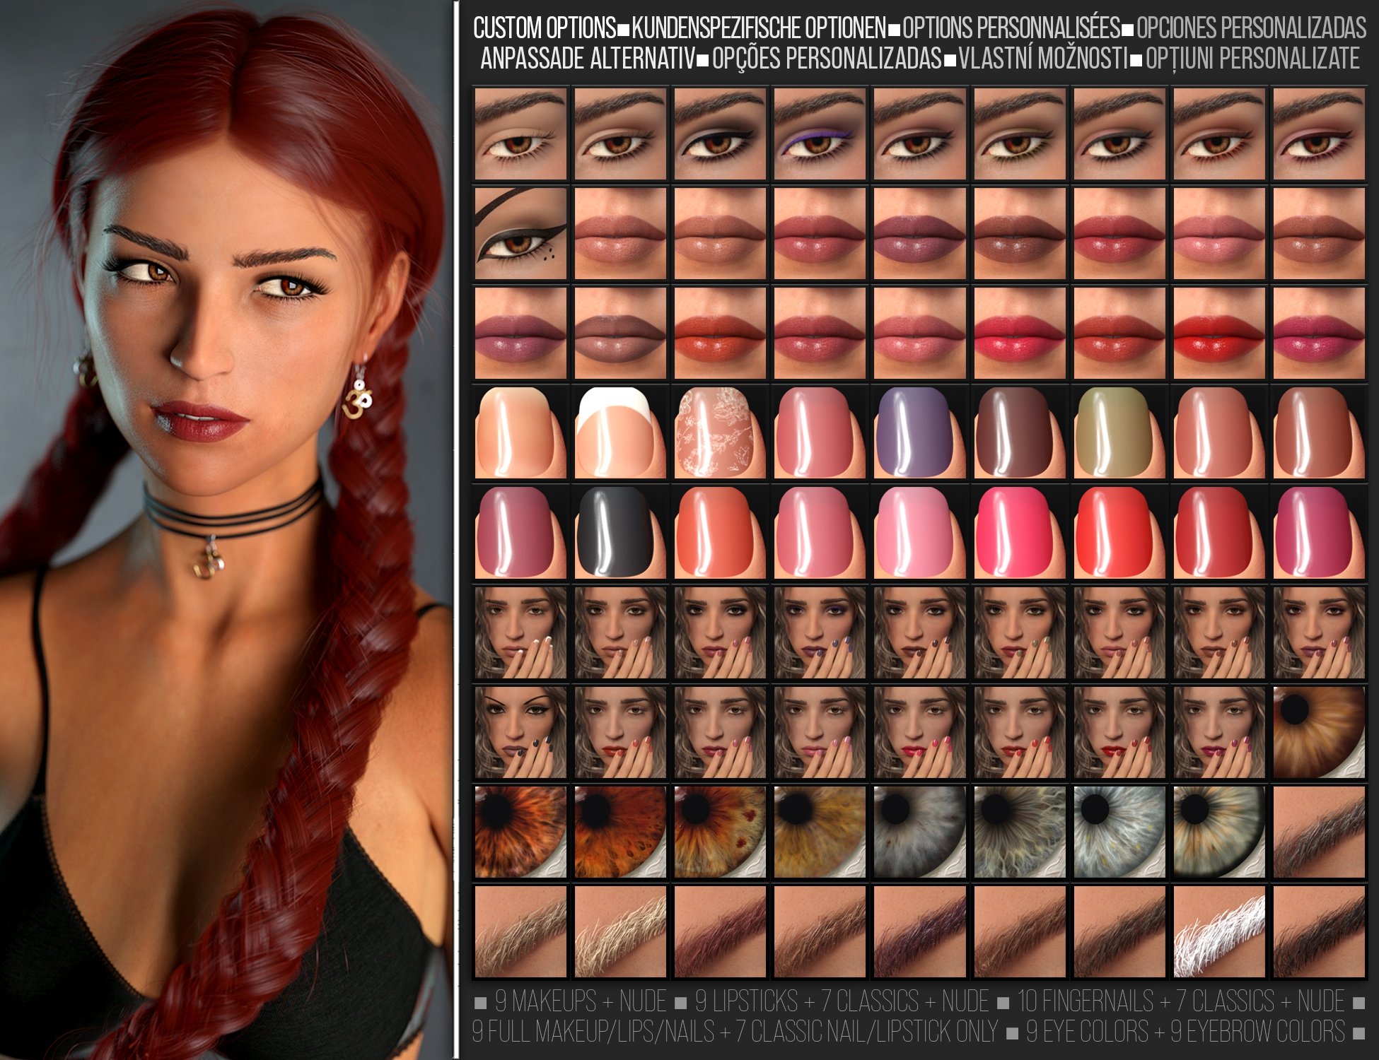Screen dimensions: 1379x1060
Task: Click the '9 MAKEUPS + NUDE' caption
Action: click(x=581, y=1001)
